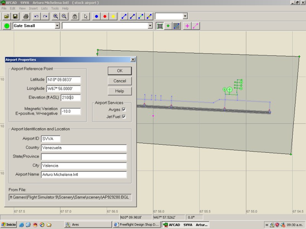Select the yellow dot node tool
The height and width of the screenshot is (229, 306).
pos(113,16)
